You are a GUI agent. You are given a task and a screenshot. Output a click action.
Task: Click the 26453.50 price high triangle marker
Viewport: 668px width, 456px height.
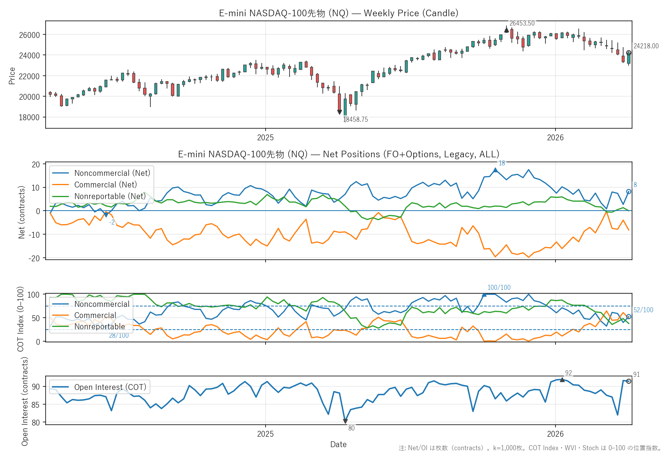click(506, 30)
